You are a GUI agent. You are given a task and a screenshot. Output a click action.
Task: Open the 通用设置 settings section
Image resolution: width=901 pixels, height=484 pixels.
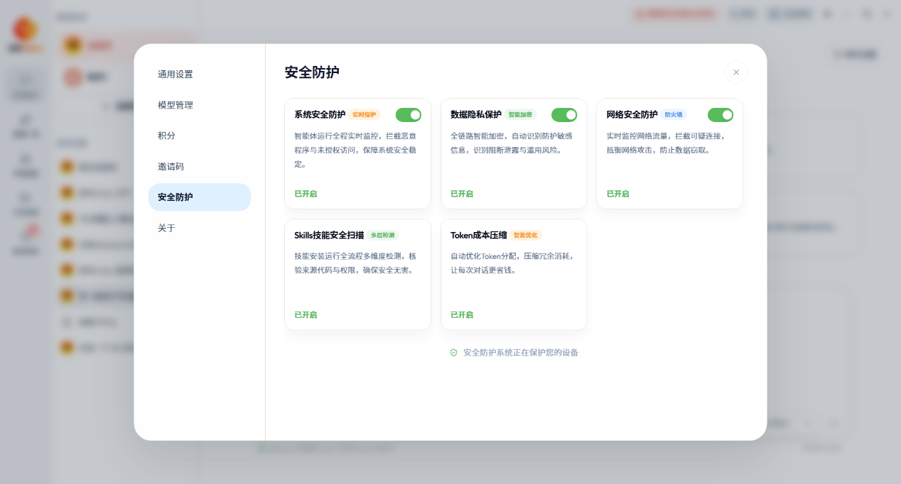click(176, 75)
